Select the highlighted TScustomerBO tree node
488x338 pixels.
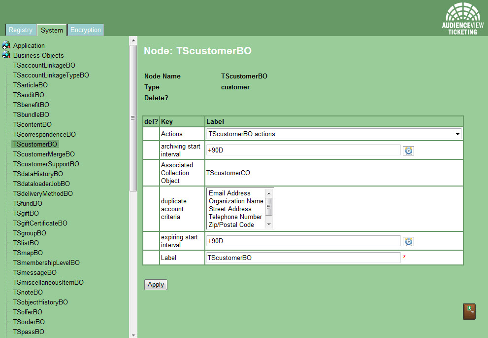coord(35,145)
